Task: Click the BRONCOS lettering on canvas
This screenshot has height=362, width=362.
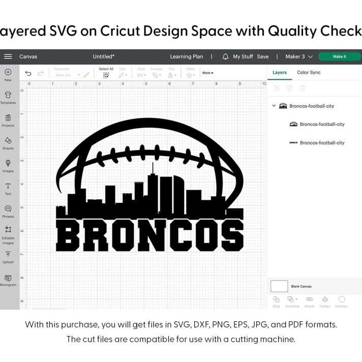Action: click(149, 235)
